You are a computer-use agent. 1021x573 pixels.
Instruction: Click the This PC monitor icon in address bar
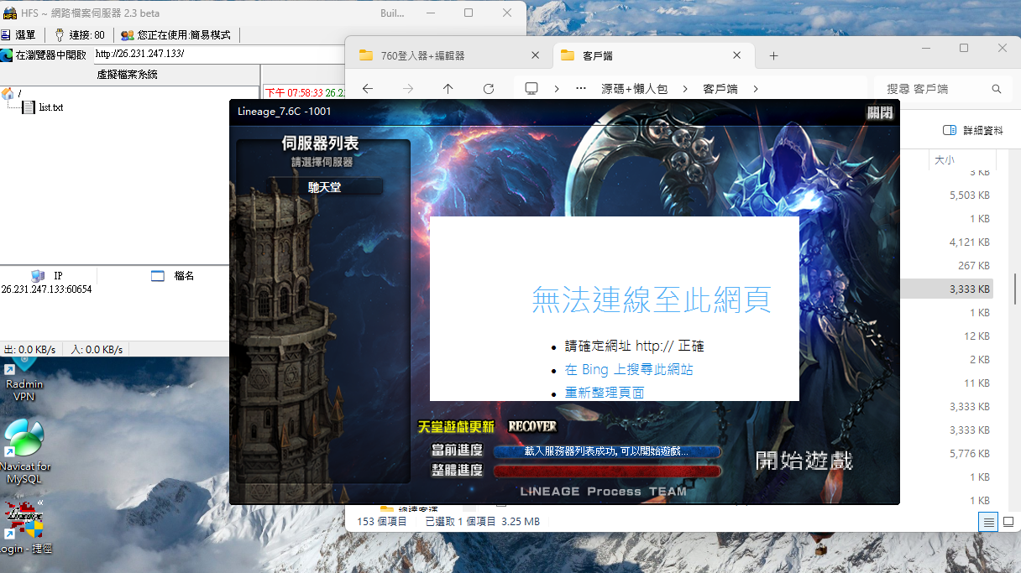pos(531,88)
